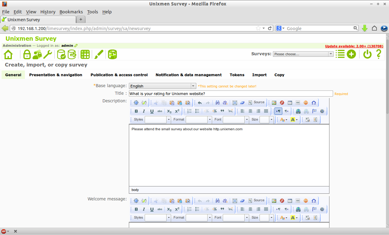Open the administration home icon
The height and width of the screenshot is (235, 389).
tap(8, 54)
